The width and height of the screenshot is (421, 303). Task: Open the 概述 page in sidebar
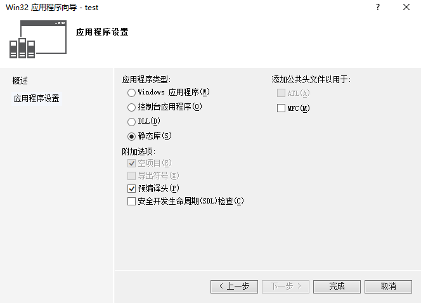(x=20, y=81)
